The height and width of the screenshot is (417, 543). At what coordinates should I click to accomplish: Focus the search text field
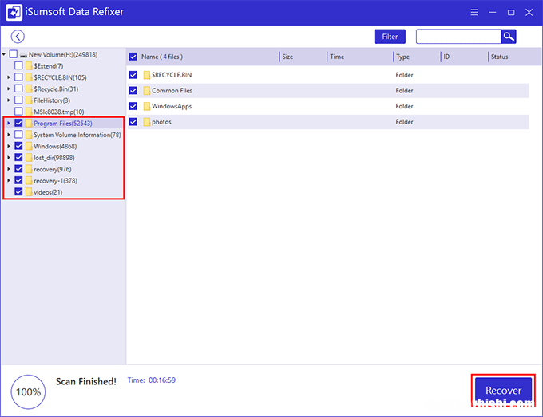[458, 37]
